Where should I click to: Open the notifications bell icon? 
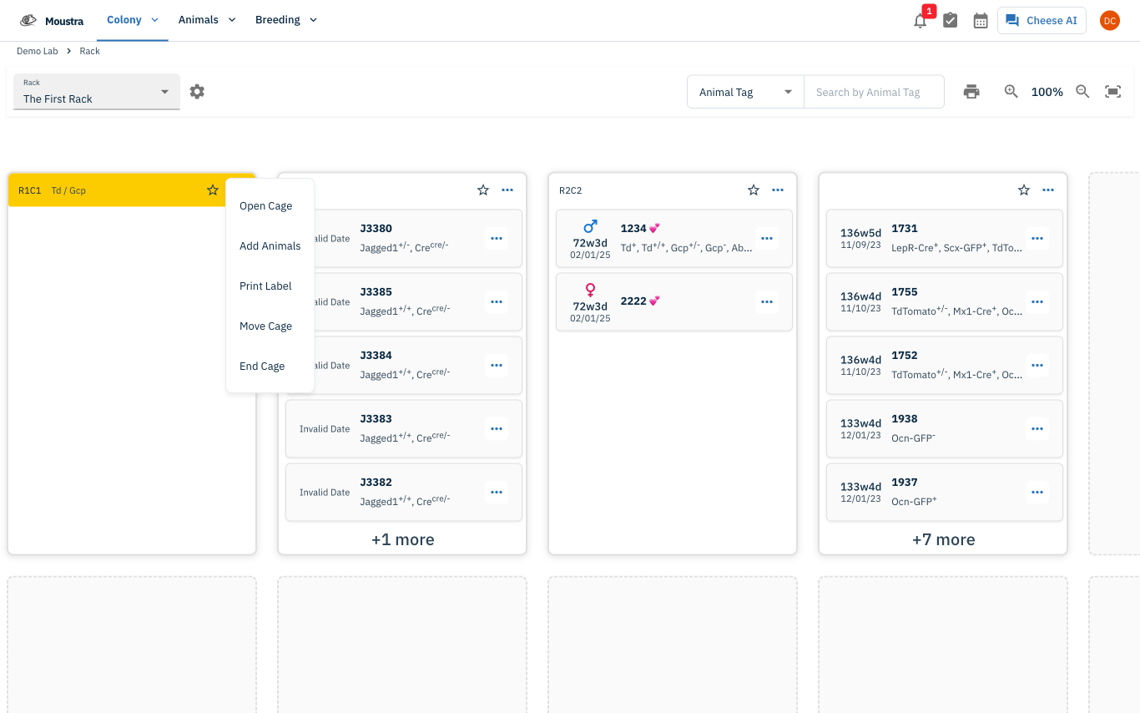tap(920, 21)
